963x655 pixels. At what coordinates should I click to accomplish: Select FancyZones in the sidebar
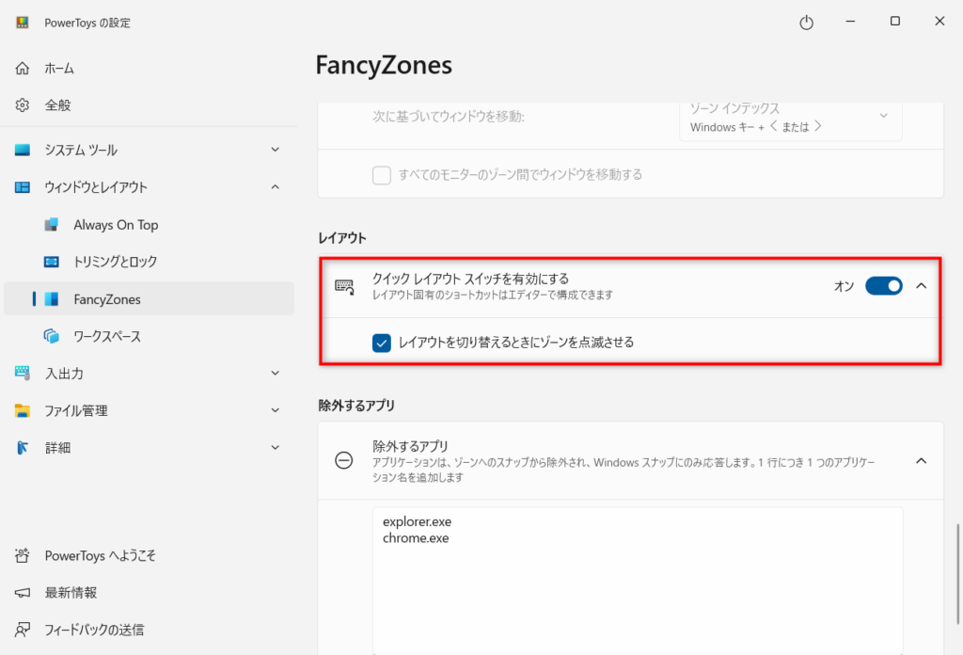[107, 299]
